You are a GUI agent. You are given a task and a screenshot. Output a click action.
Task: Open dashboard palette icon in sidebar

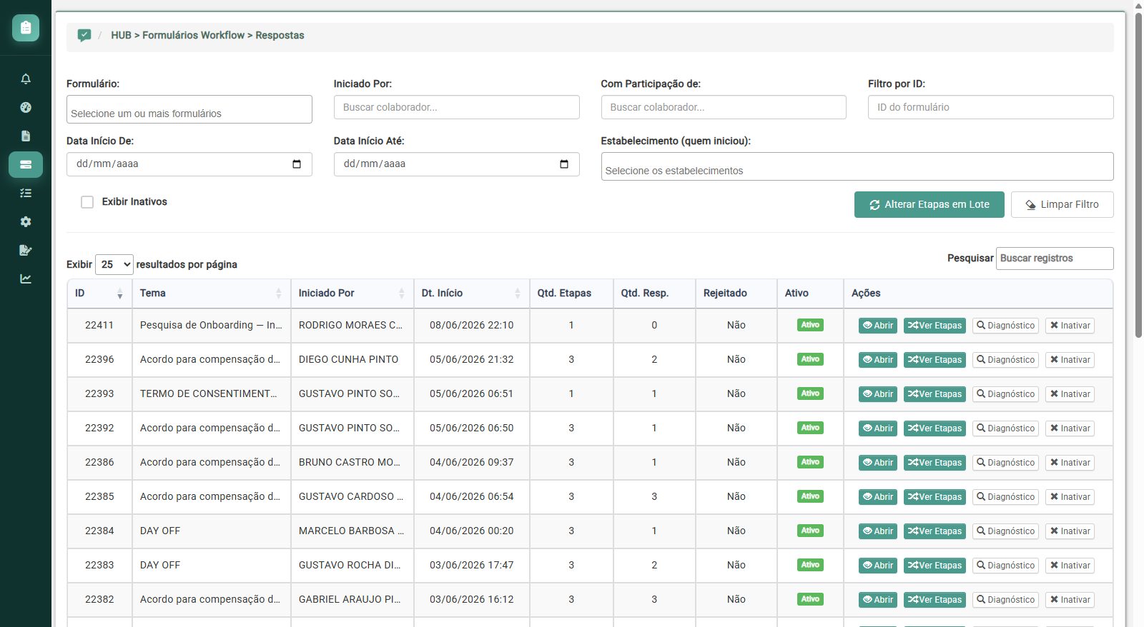click(26, 107)
